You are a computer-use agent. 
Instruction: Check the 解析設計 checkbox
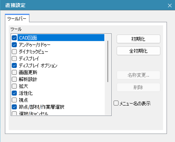[14, 79]
